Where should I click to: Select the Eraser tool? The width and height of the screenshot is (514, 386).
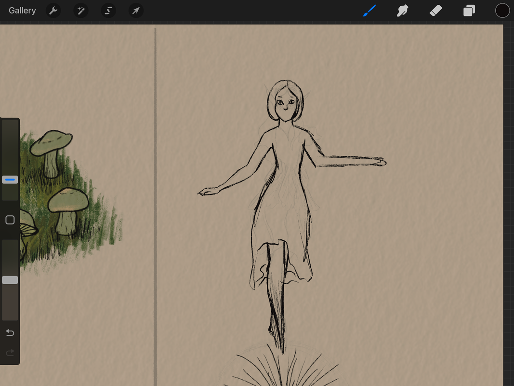[435, 11]
